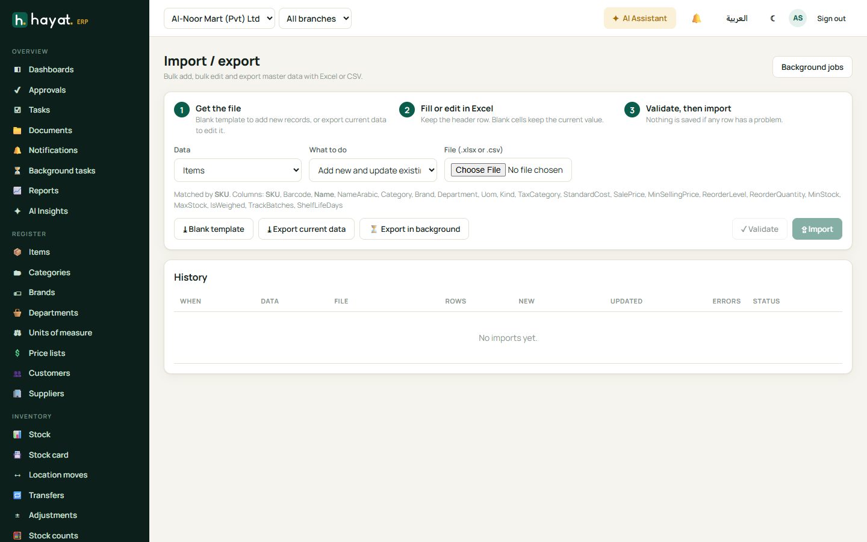Click the Background tasks hourglass icon

click(x=17, y=171)
